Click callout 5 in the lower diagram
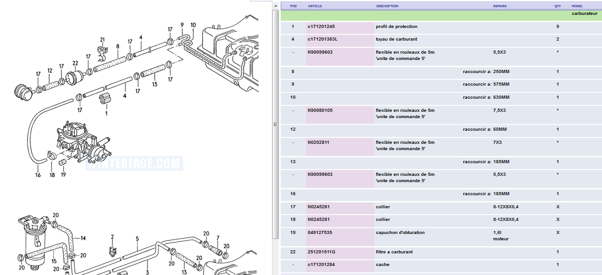The image size is (602, 275). click(137, 238)
